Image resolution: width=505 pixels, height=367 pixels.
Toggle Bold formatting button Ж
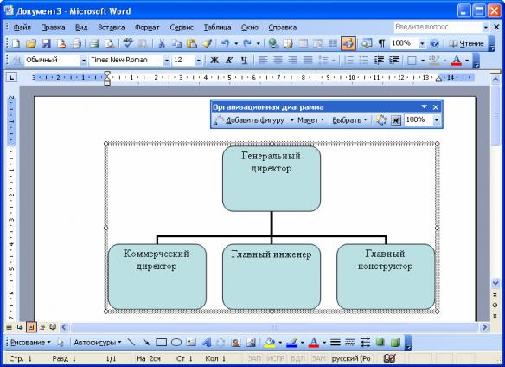click(x=214, y=60)
